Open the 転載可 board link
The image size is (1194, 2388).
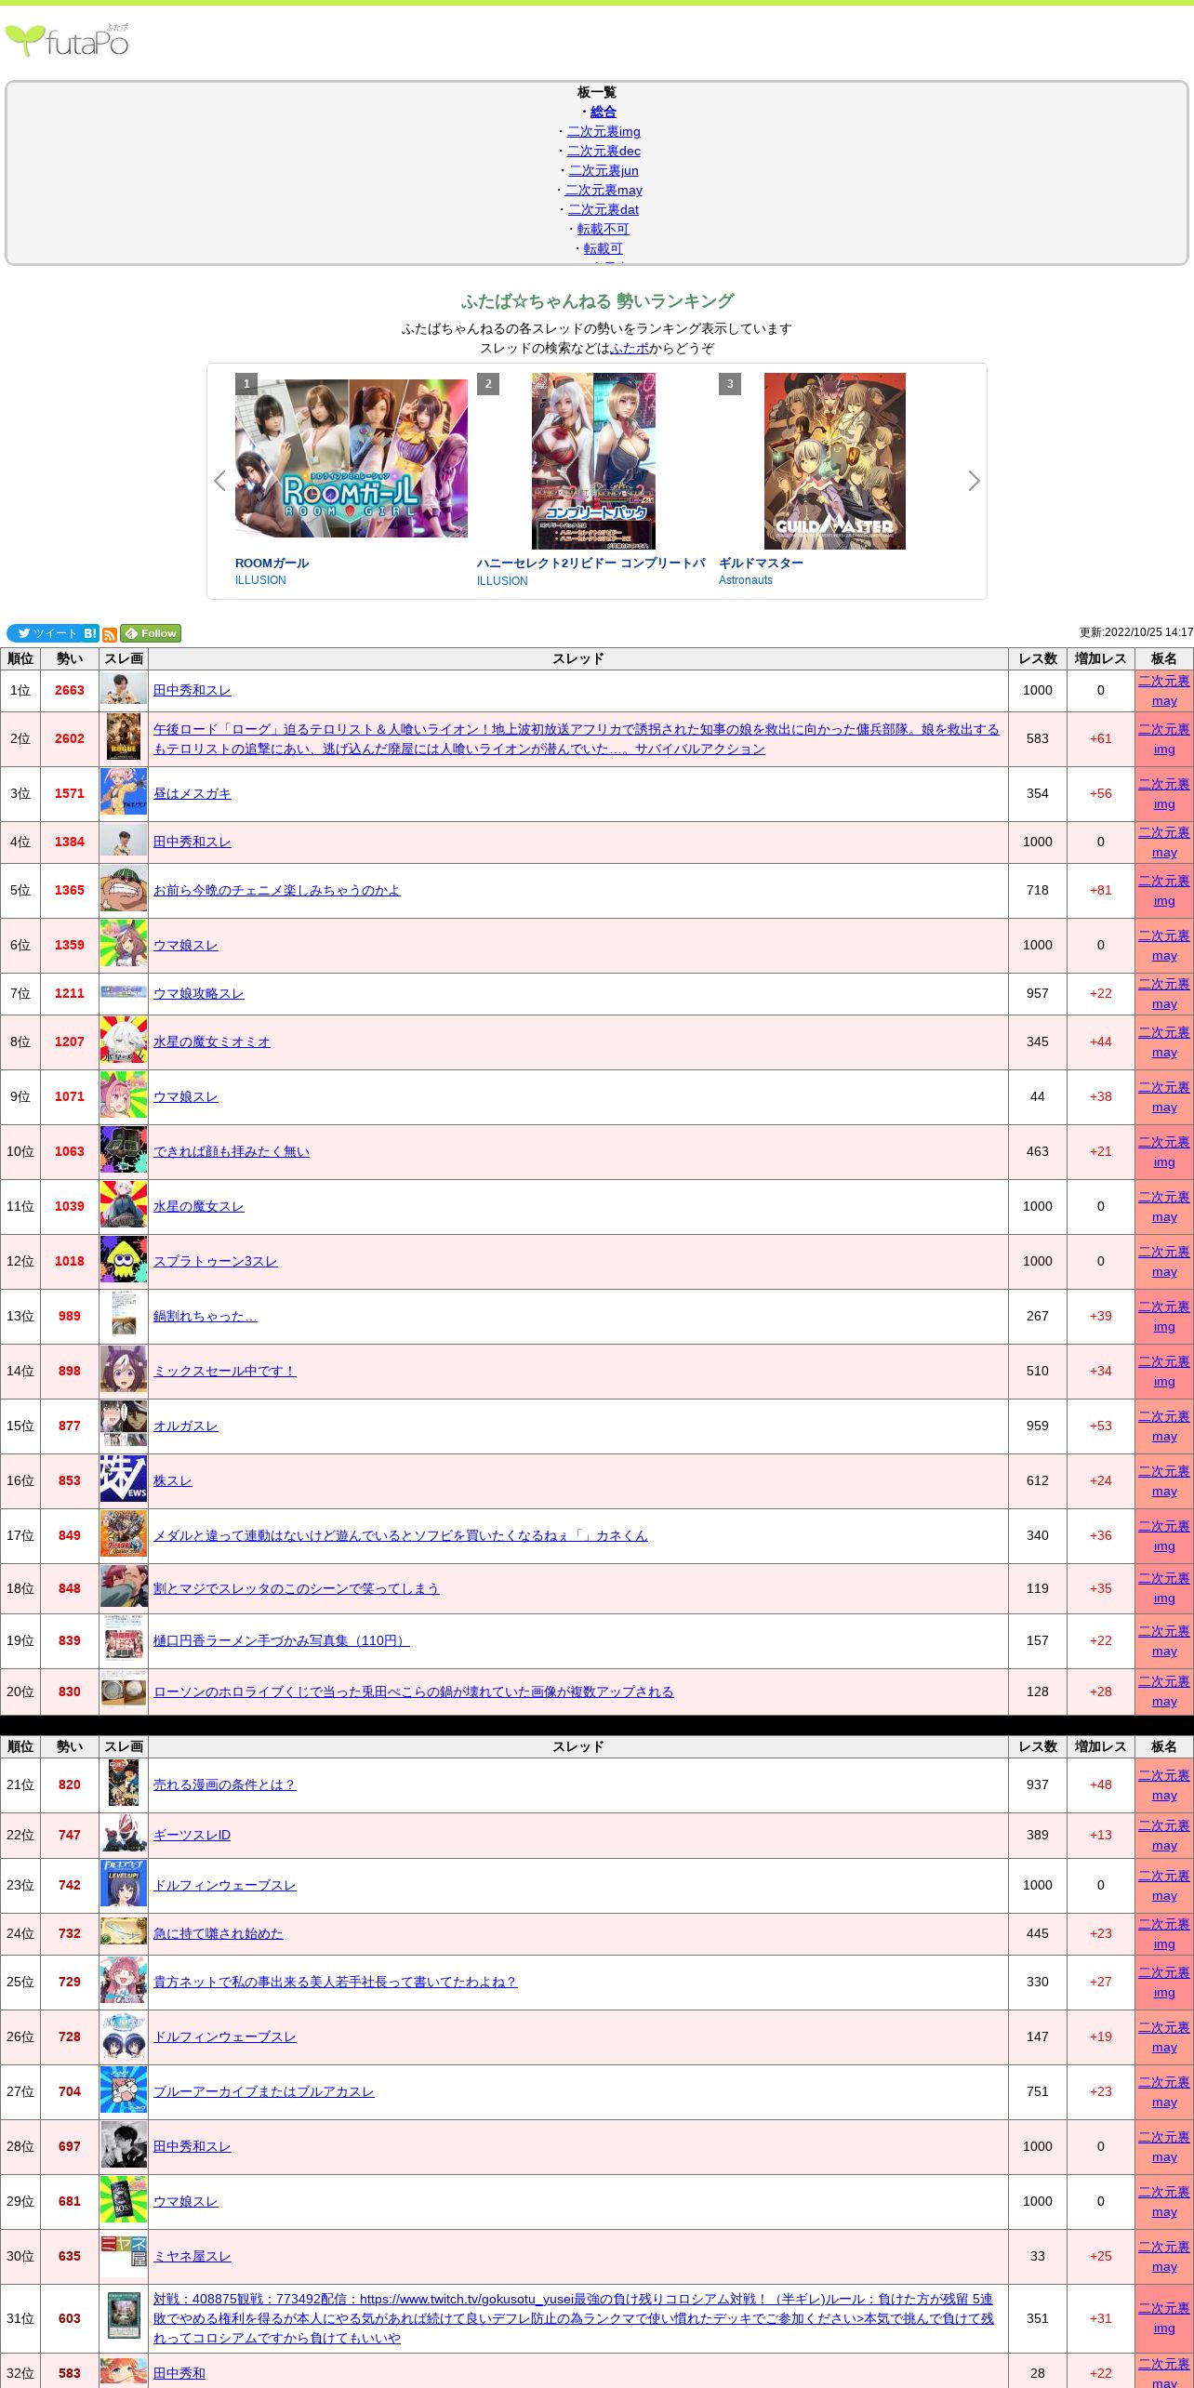[604, 248]
